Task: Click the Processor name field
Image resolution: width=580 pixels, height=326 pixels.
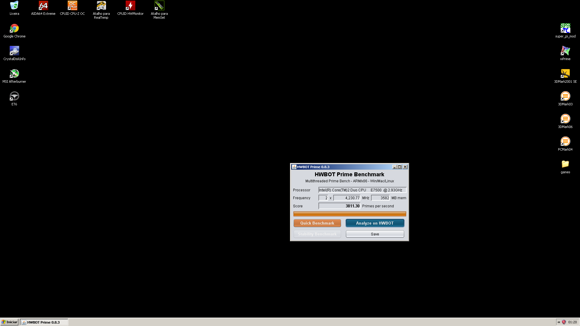Action: click(x=362, y=190)
